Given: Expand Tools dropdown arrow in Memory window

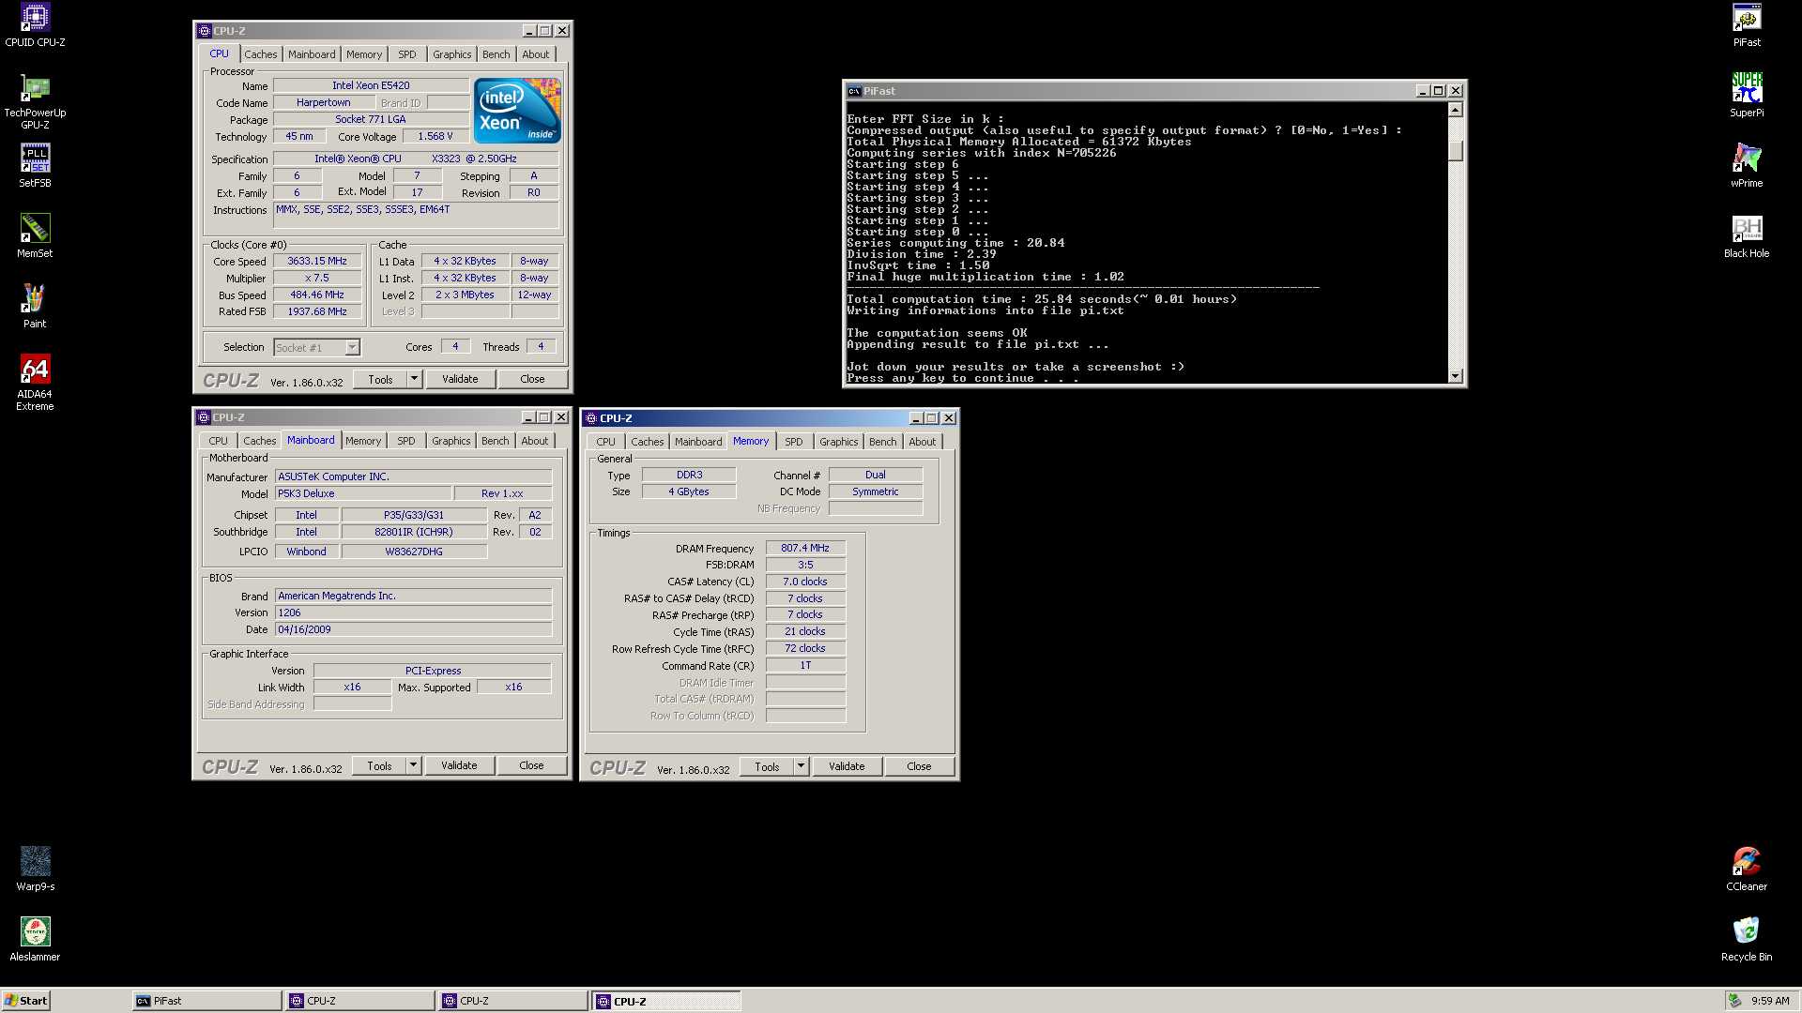Looking at the screenshot, I should click(801, 766).
